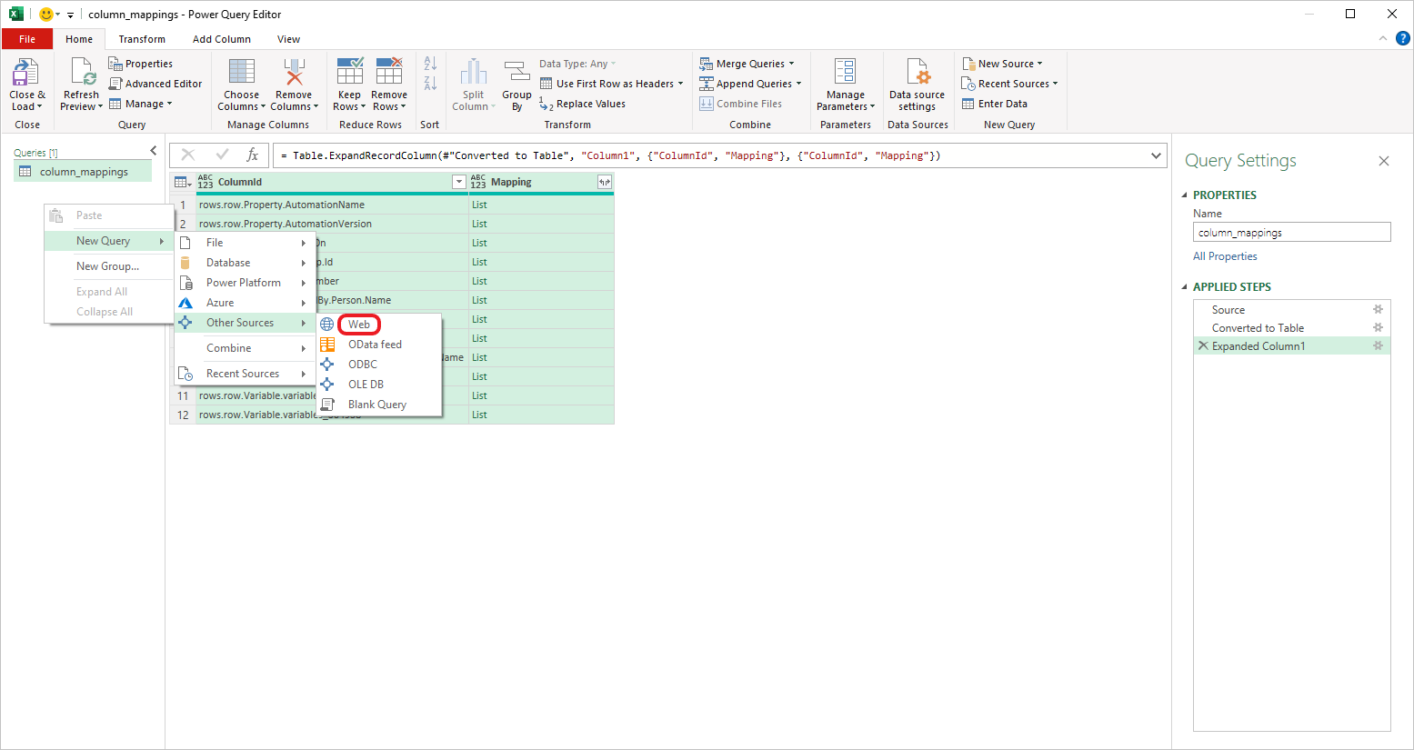Collapse the Queries pane arrow
1414x750 pixels.
[153, 151]
